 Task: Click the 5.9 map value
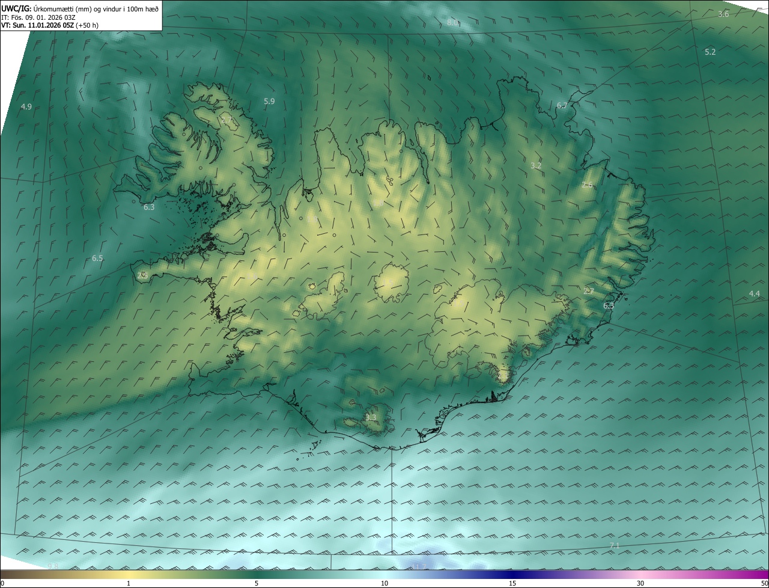[x=269, y=102]
